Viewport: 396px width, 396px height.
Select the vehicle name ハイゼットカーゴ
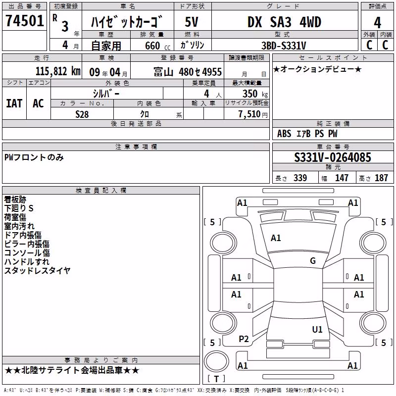tap(127, 22)
